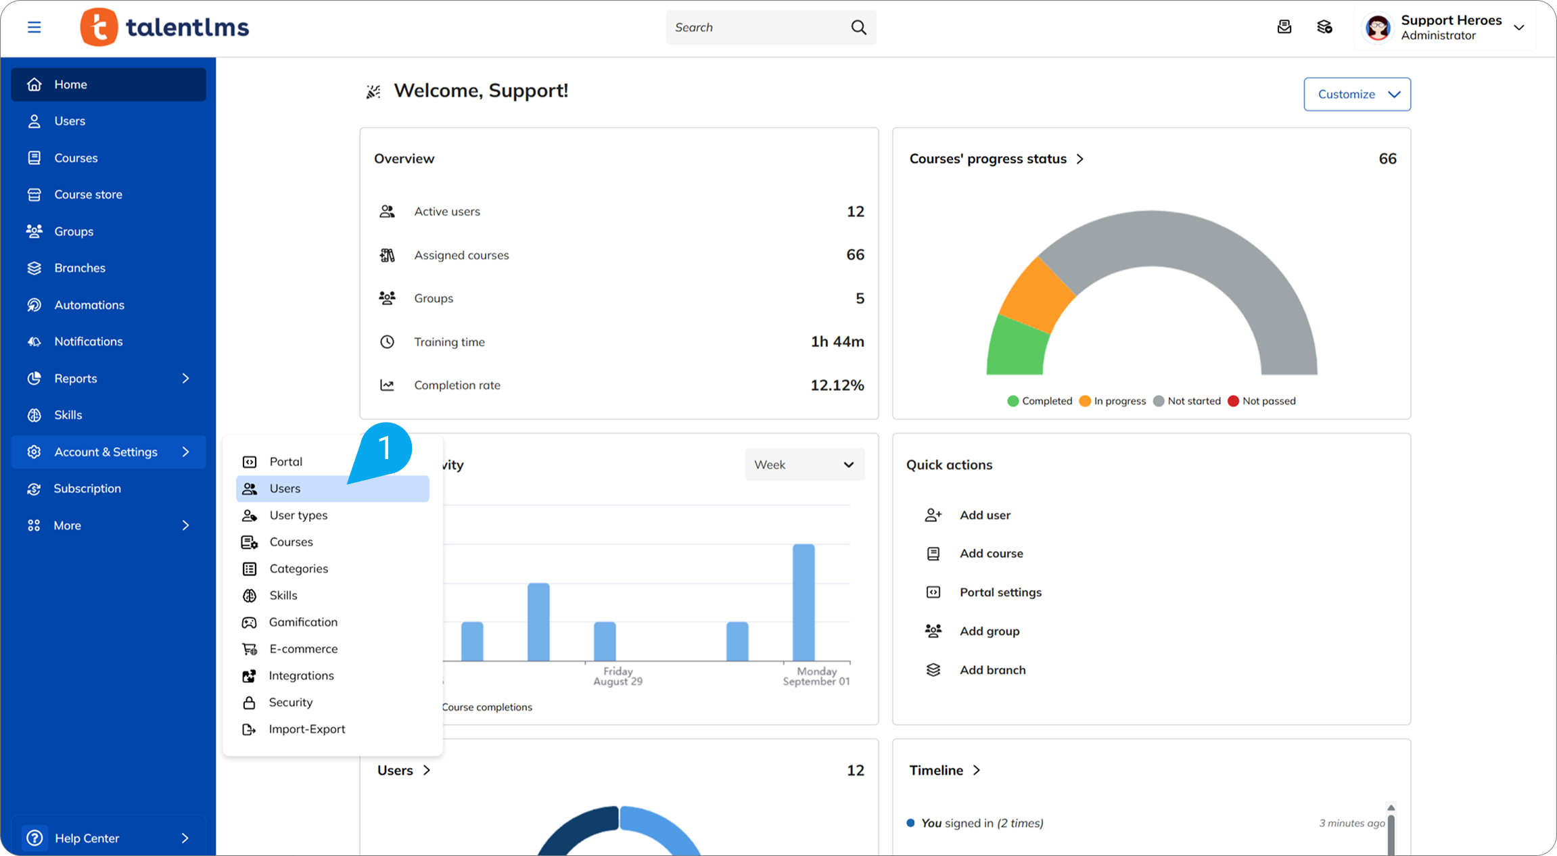Select Gamification in the submenu

pyautogui.click(x=303, y=622)
